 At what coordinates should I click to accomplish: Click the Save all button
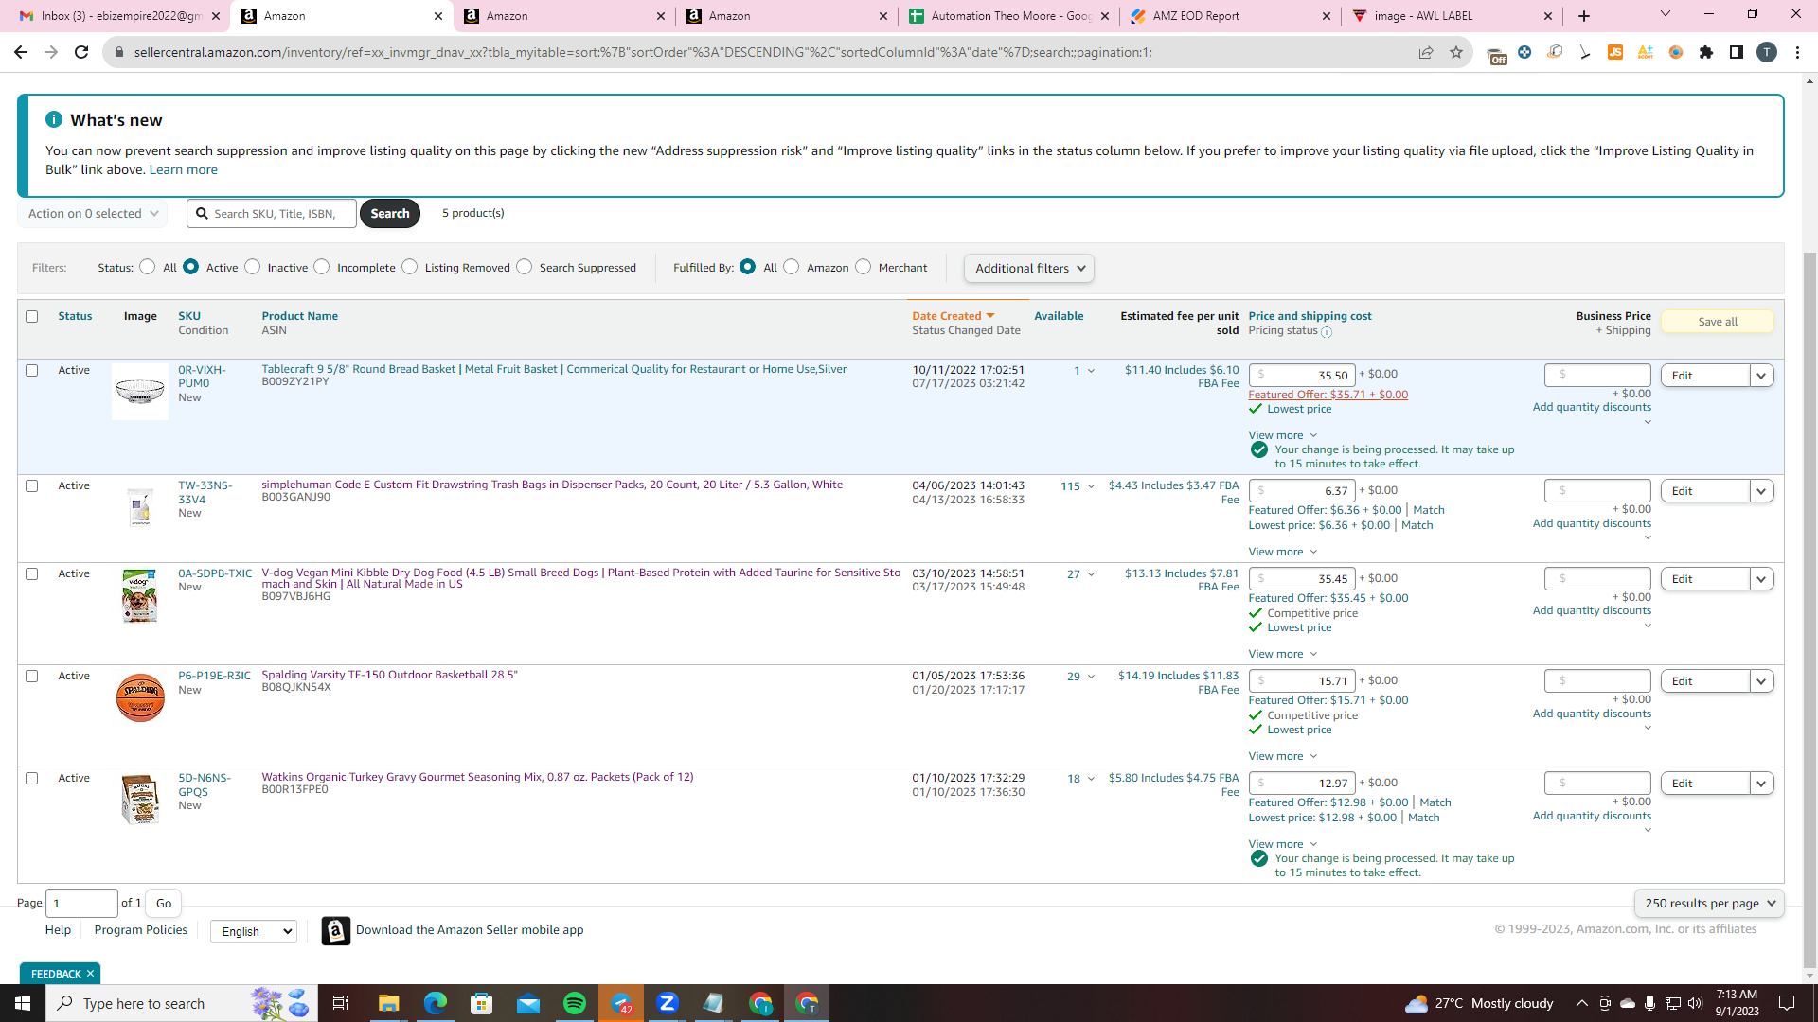pyautogui.click(x=1717, y=322)
